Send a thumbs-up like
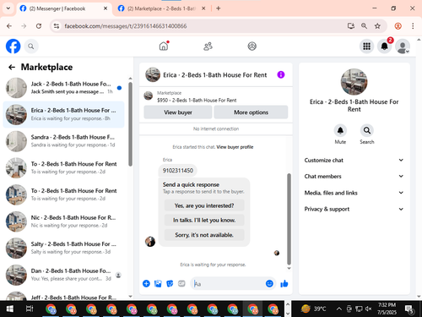This screenshot has width=422, height=317. tap(284, 283)
